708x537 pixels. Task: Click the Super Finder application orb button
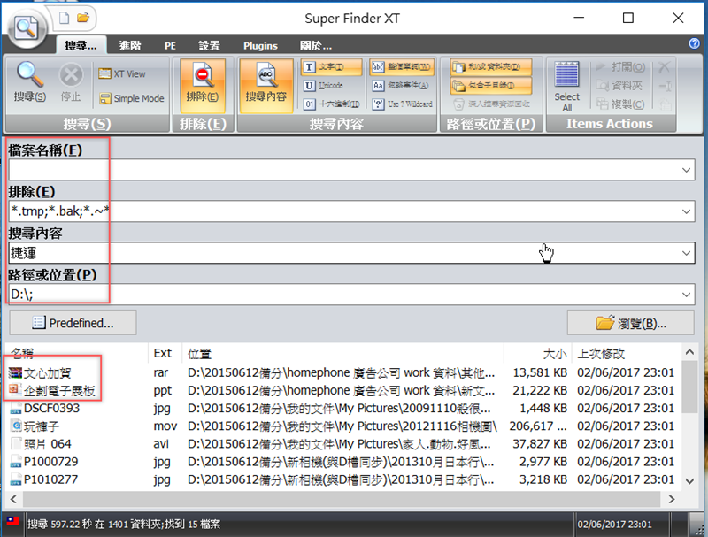point(27,28)
